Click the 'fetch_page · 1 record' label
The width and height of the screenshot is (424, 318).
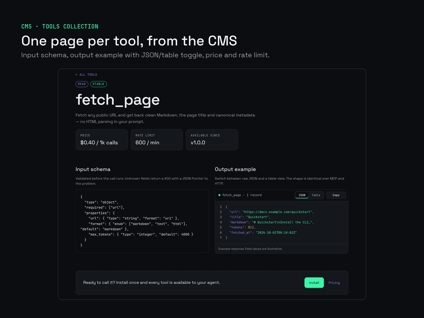[242, 195]
